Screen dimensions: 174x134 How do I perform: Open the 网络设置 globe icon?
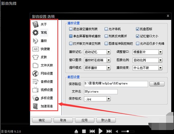tap(35, 73)
